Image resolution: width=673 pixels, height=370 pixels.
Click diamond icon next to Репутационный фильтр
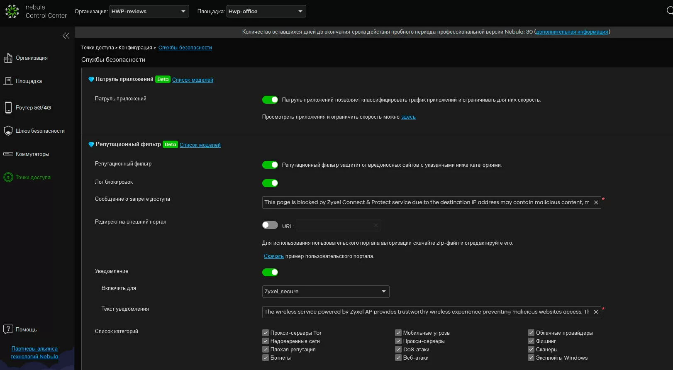click(91, 144)
